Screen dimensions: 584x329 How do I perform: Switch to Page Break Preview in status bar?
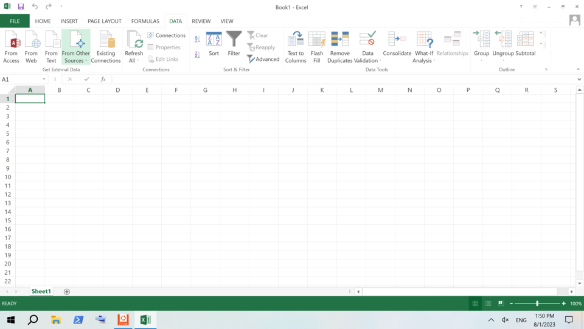501,303
